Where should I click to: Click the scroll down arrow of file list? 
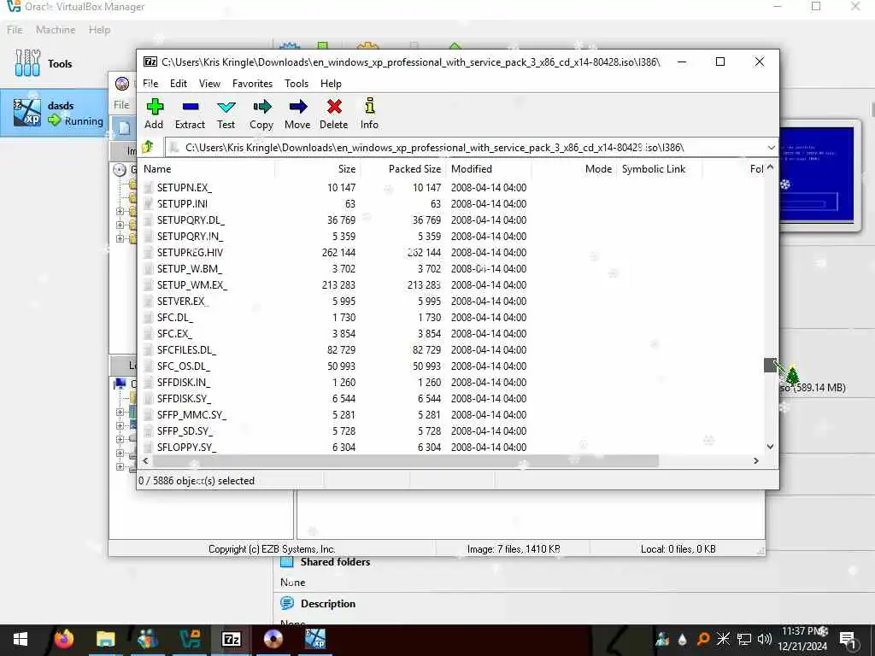770,446
